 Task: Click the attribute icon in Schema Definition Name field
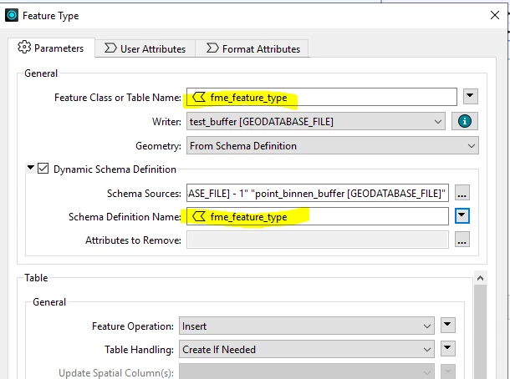click(199, 216)
